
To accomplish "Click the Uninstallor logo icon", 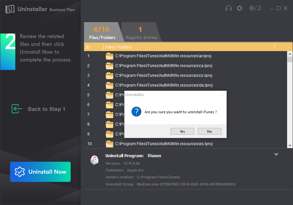I will tap(10, 9).
